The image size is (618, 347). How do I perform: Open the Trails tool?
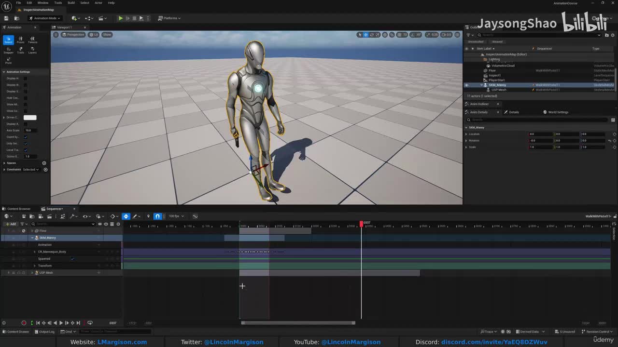(x=20, y=50)
